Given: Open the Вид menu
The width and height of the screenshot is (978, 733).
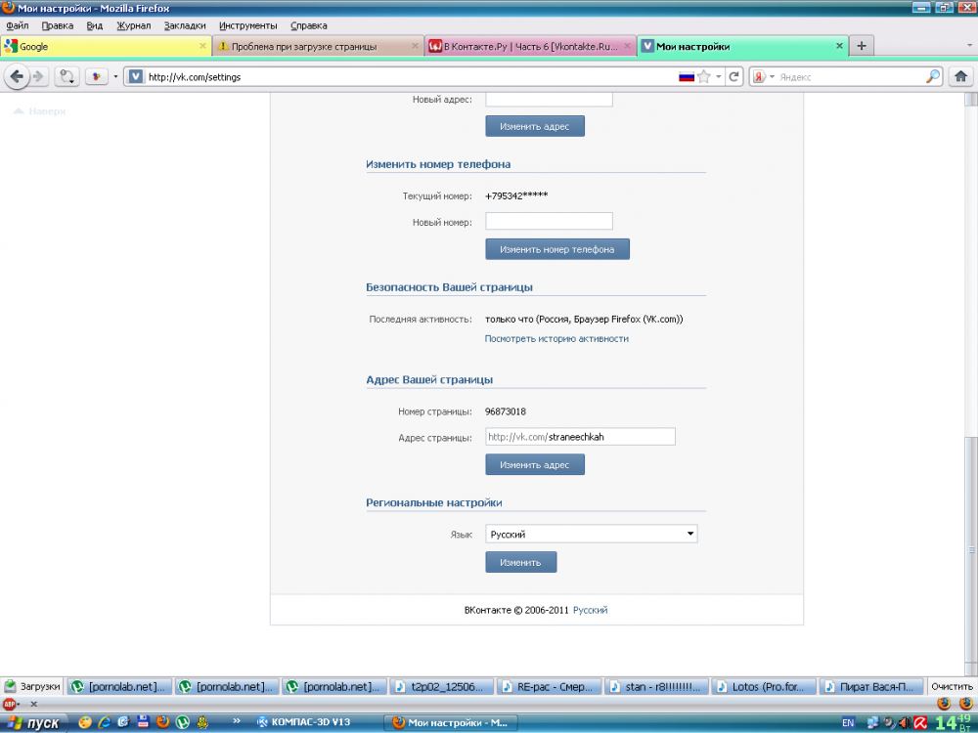Looking at the screenshot, I should (95, 25).
